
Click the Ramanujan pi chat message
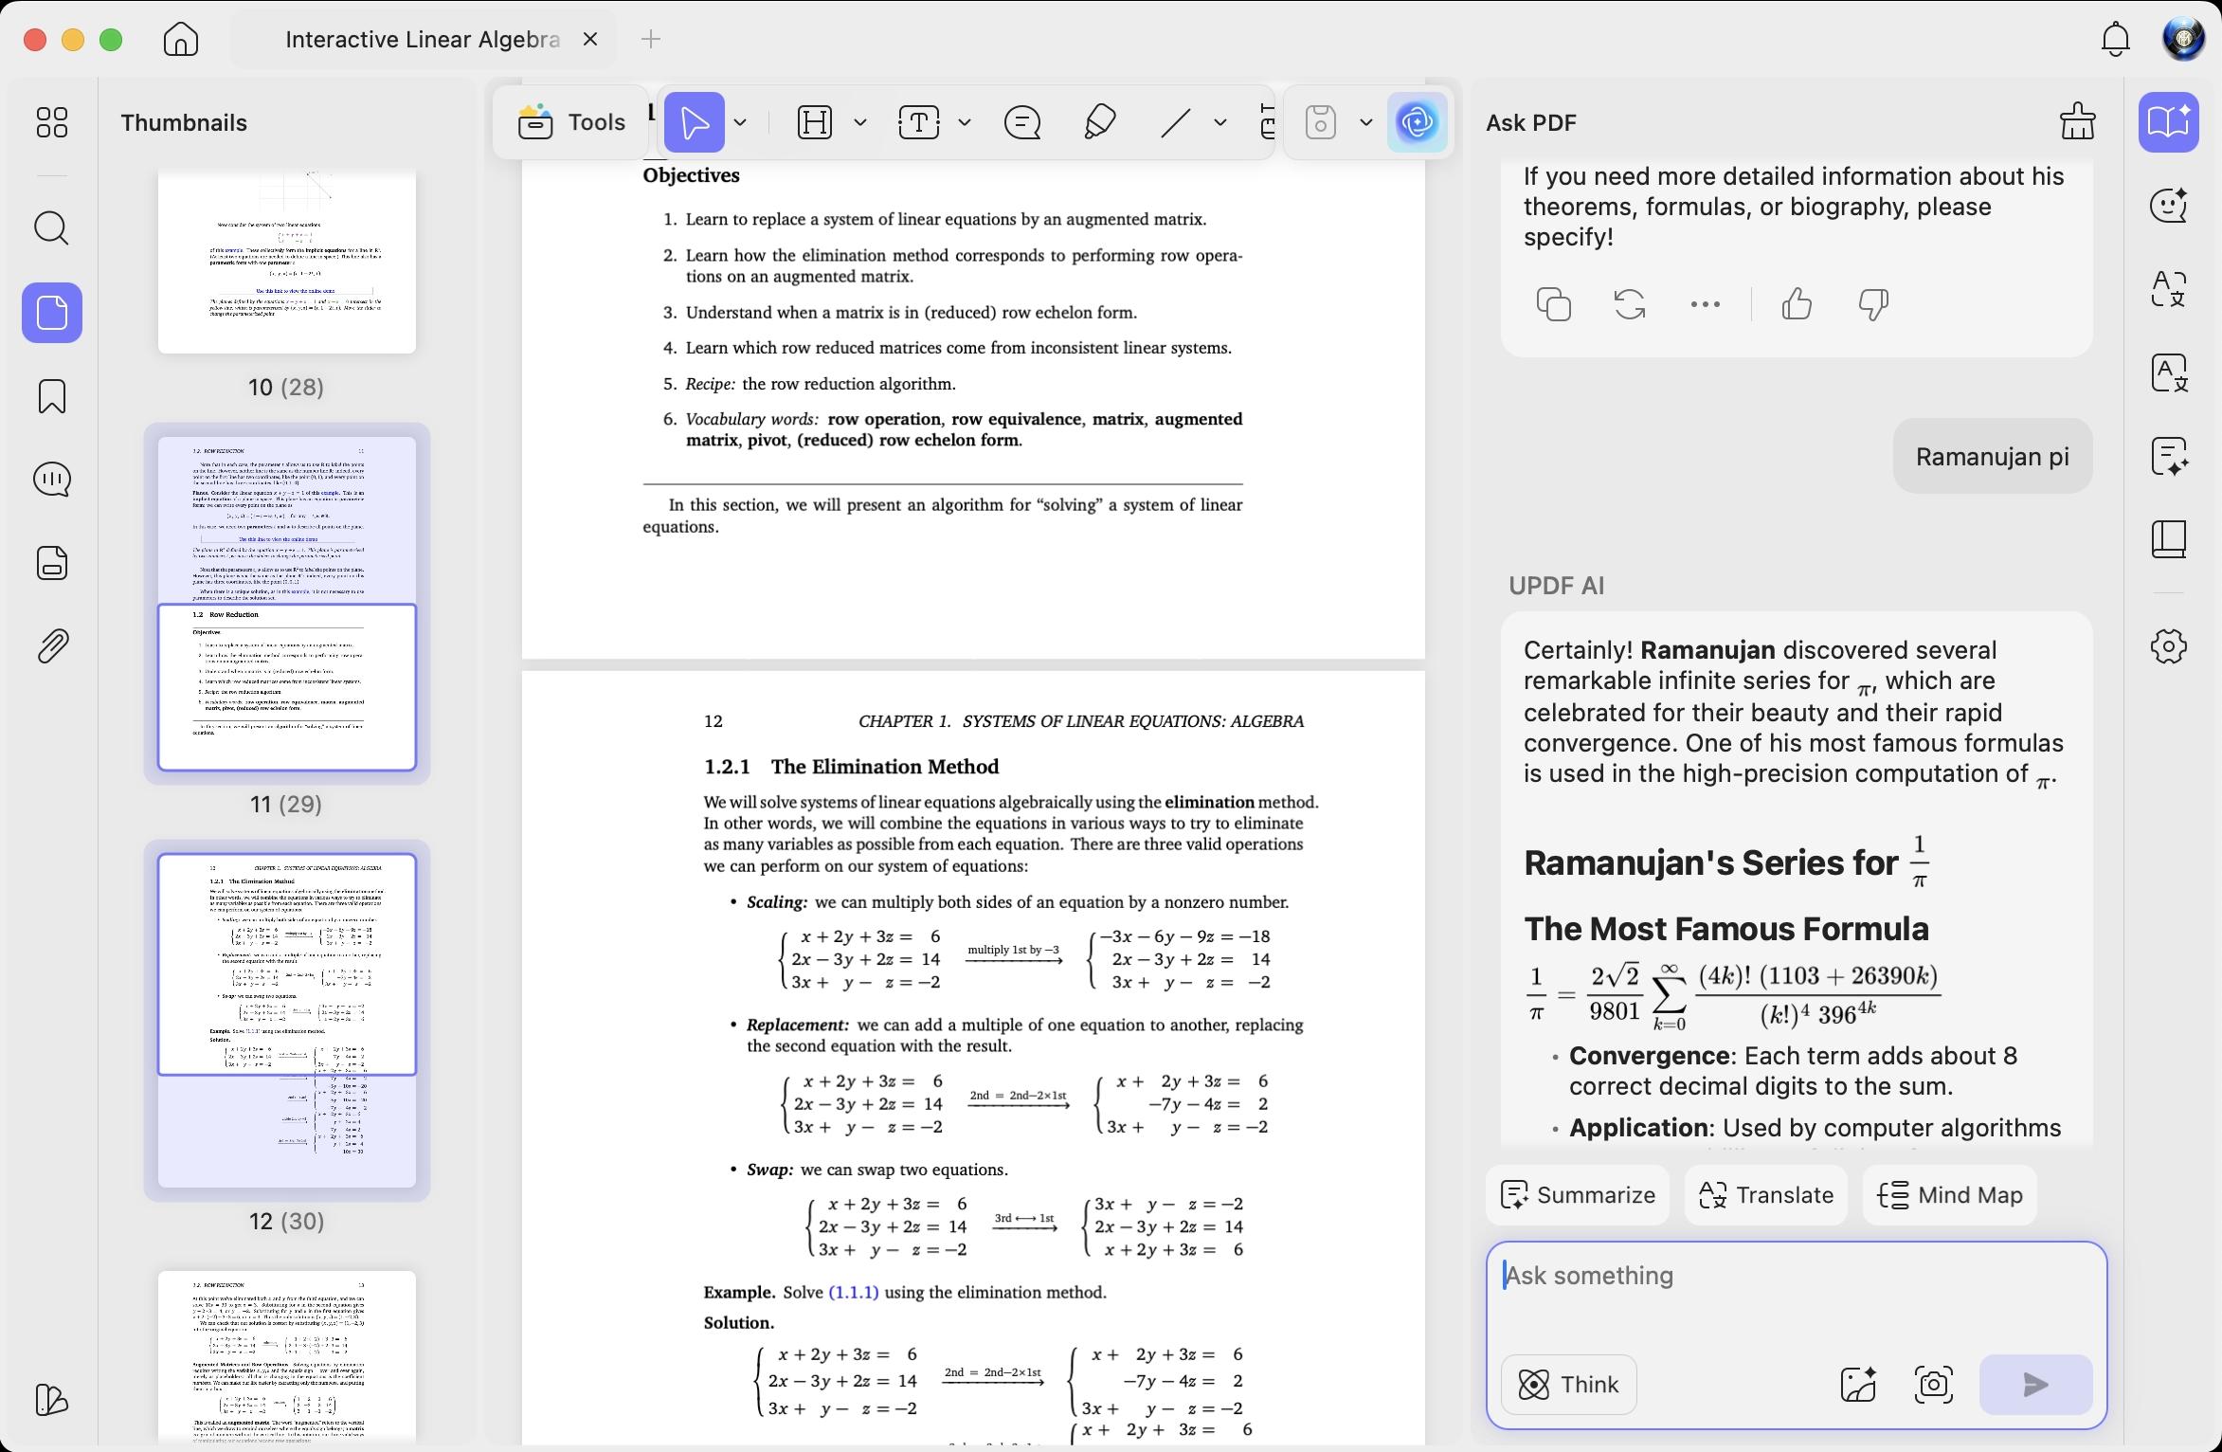point(1992,456)
